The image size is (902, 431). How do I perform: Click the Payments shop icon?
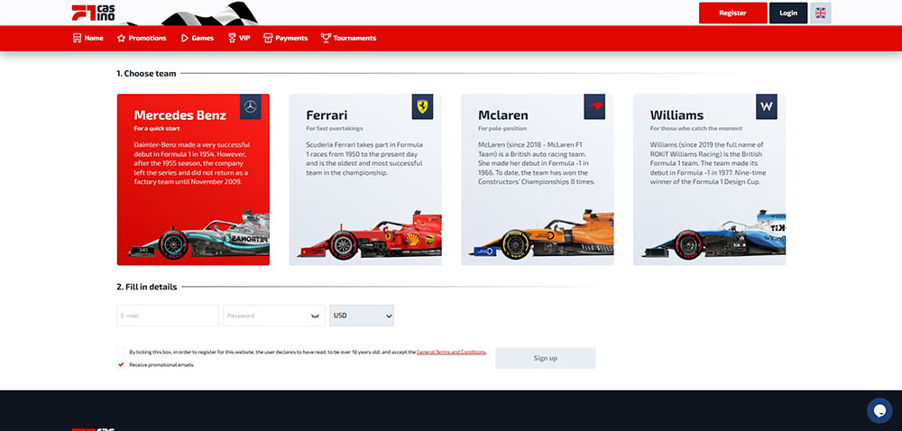click(268, 38)
